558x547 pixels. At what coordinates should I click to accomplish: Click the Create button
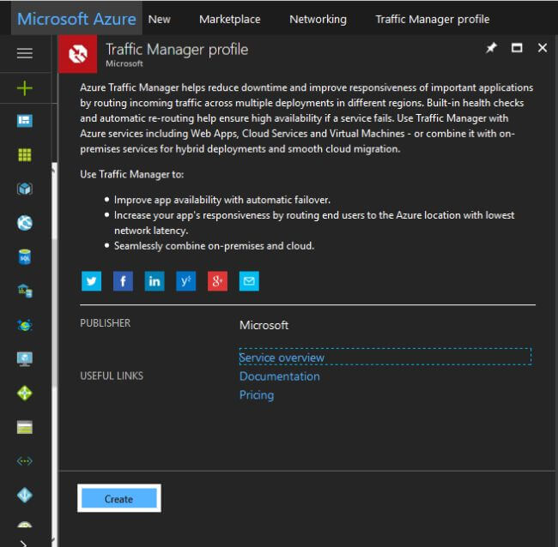[x=119, y=499]
